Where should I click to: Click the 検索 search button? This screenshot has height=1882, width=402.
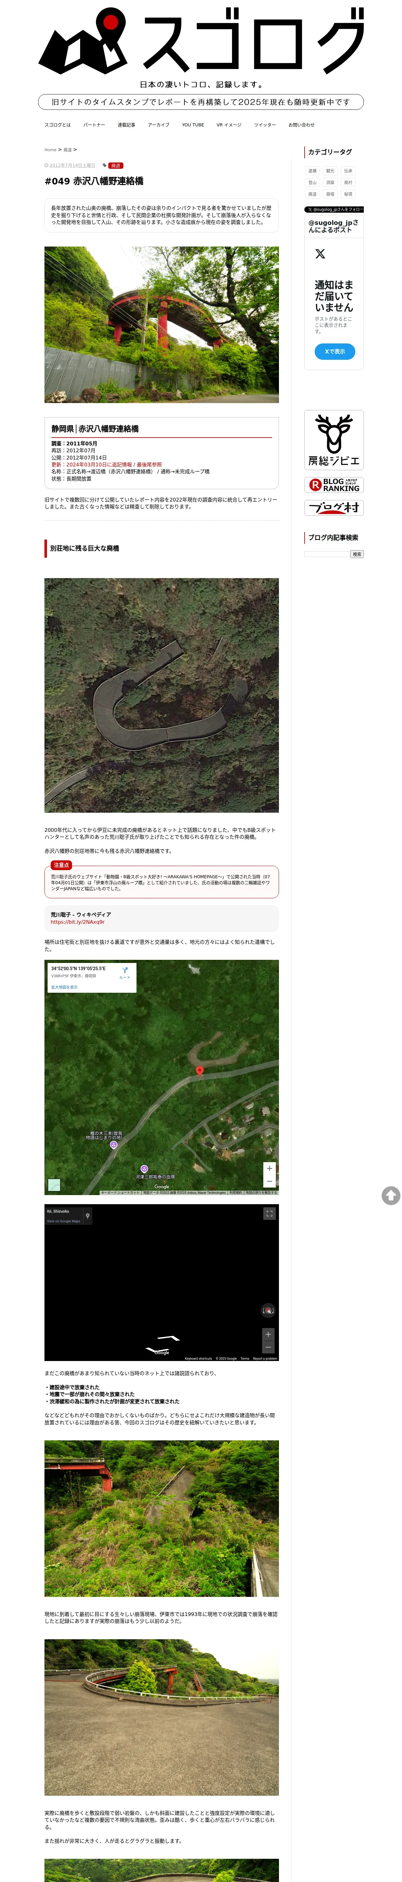pos(357,555)
